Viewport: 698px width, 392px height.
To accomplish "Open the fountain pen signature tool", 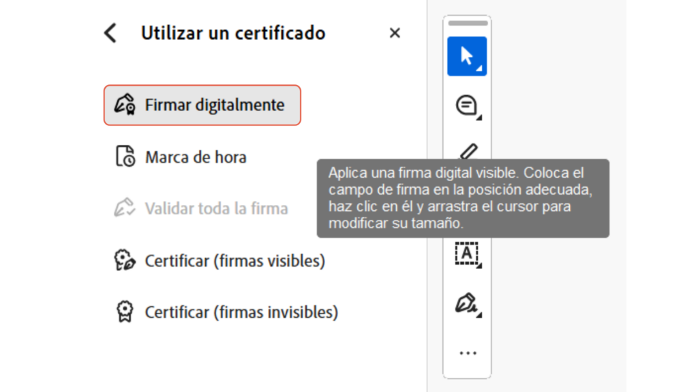I will coord(467,303).
